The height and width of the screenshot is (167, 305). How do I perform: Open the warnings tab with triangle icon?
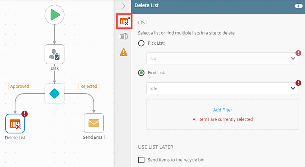(124, 52)
